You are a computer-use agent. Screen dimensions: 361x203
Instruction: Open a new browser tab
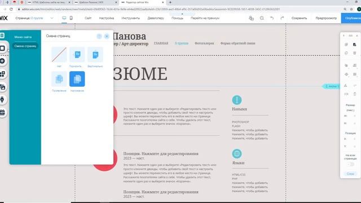pyautogui.click(x=170, y=2)
